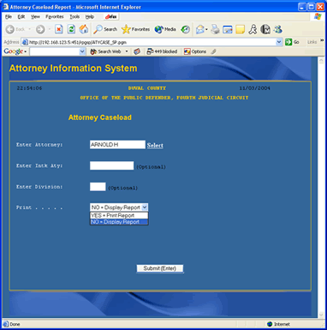
Task: Click the Edit page toolbar icon
Action: point(228,29)
